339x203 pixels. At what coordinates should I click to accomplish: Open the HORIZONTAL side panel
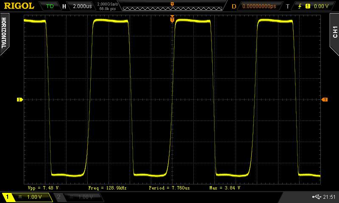(x=4, y=34)
